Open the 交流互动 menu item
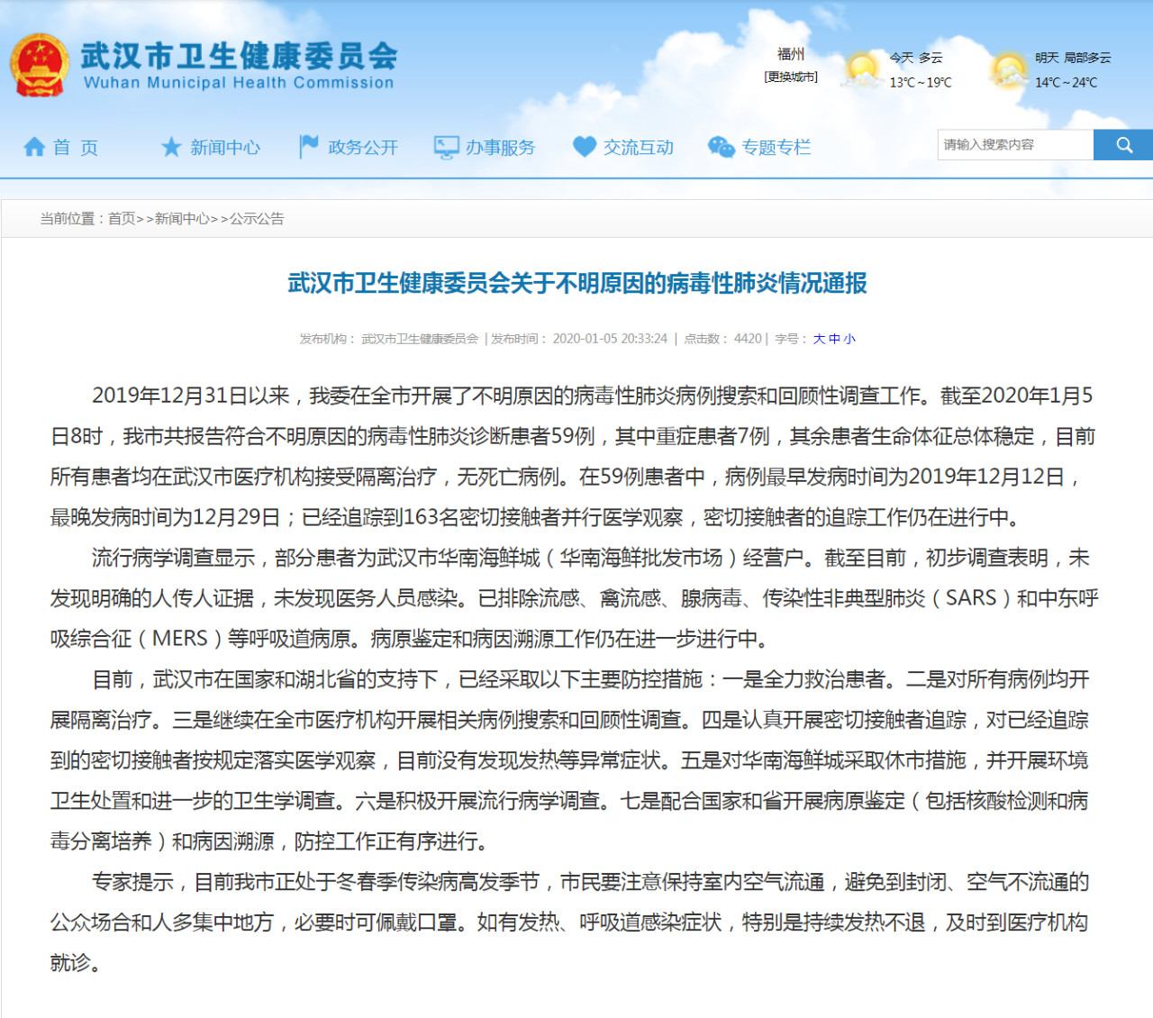 coord(639,147)
